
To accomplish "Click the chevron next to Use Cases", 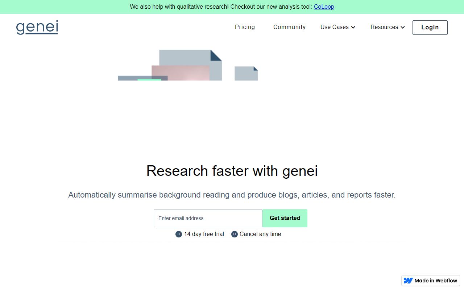I will pos(353,27).
